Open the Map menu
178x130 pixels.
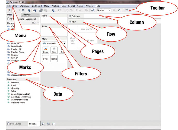coord(63,6)
